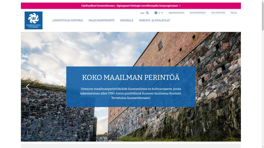Open the Linnoitus ja historia menu
Image resolution: width=264 pixels, height=148 pixels.
point(68,21)
